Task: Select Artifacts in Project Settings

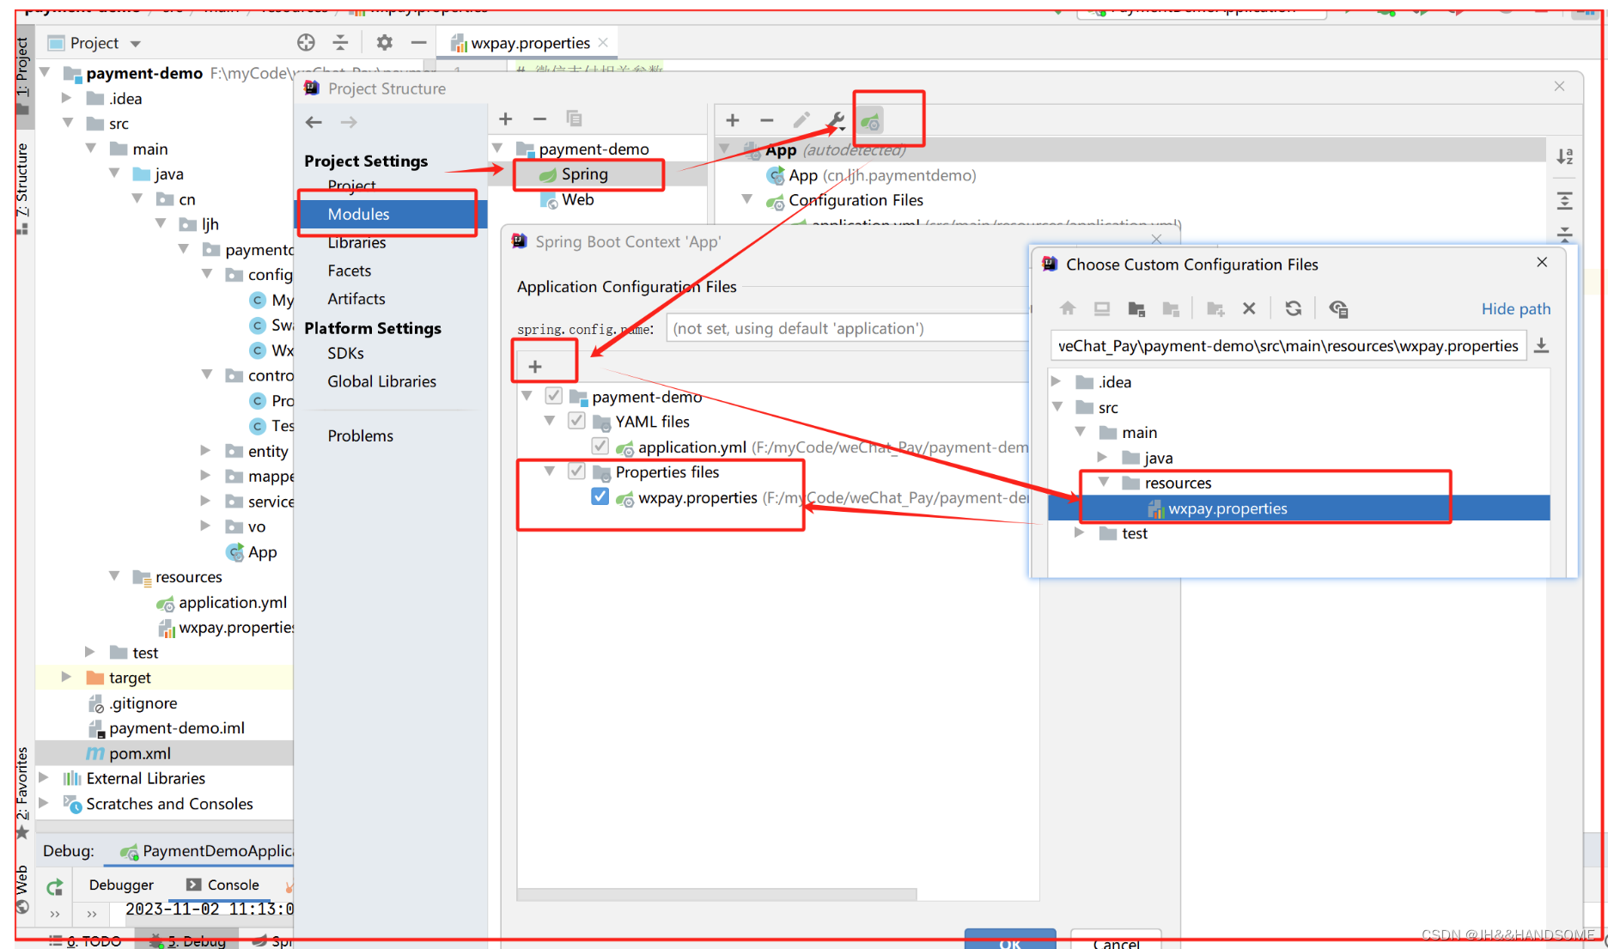Action: coord(356,299)
